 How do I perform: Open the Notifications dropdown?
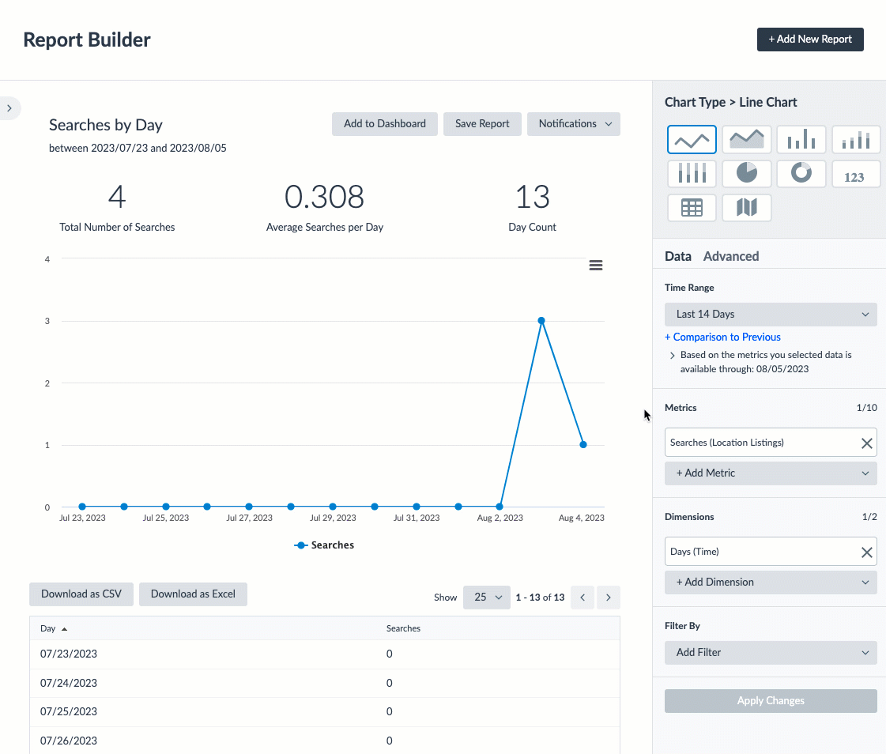(x=573, y=123)
